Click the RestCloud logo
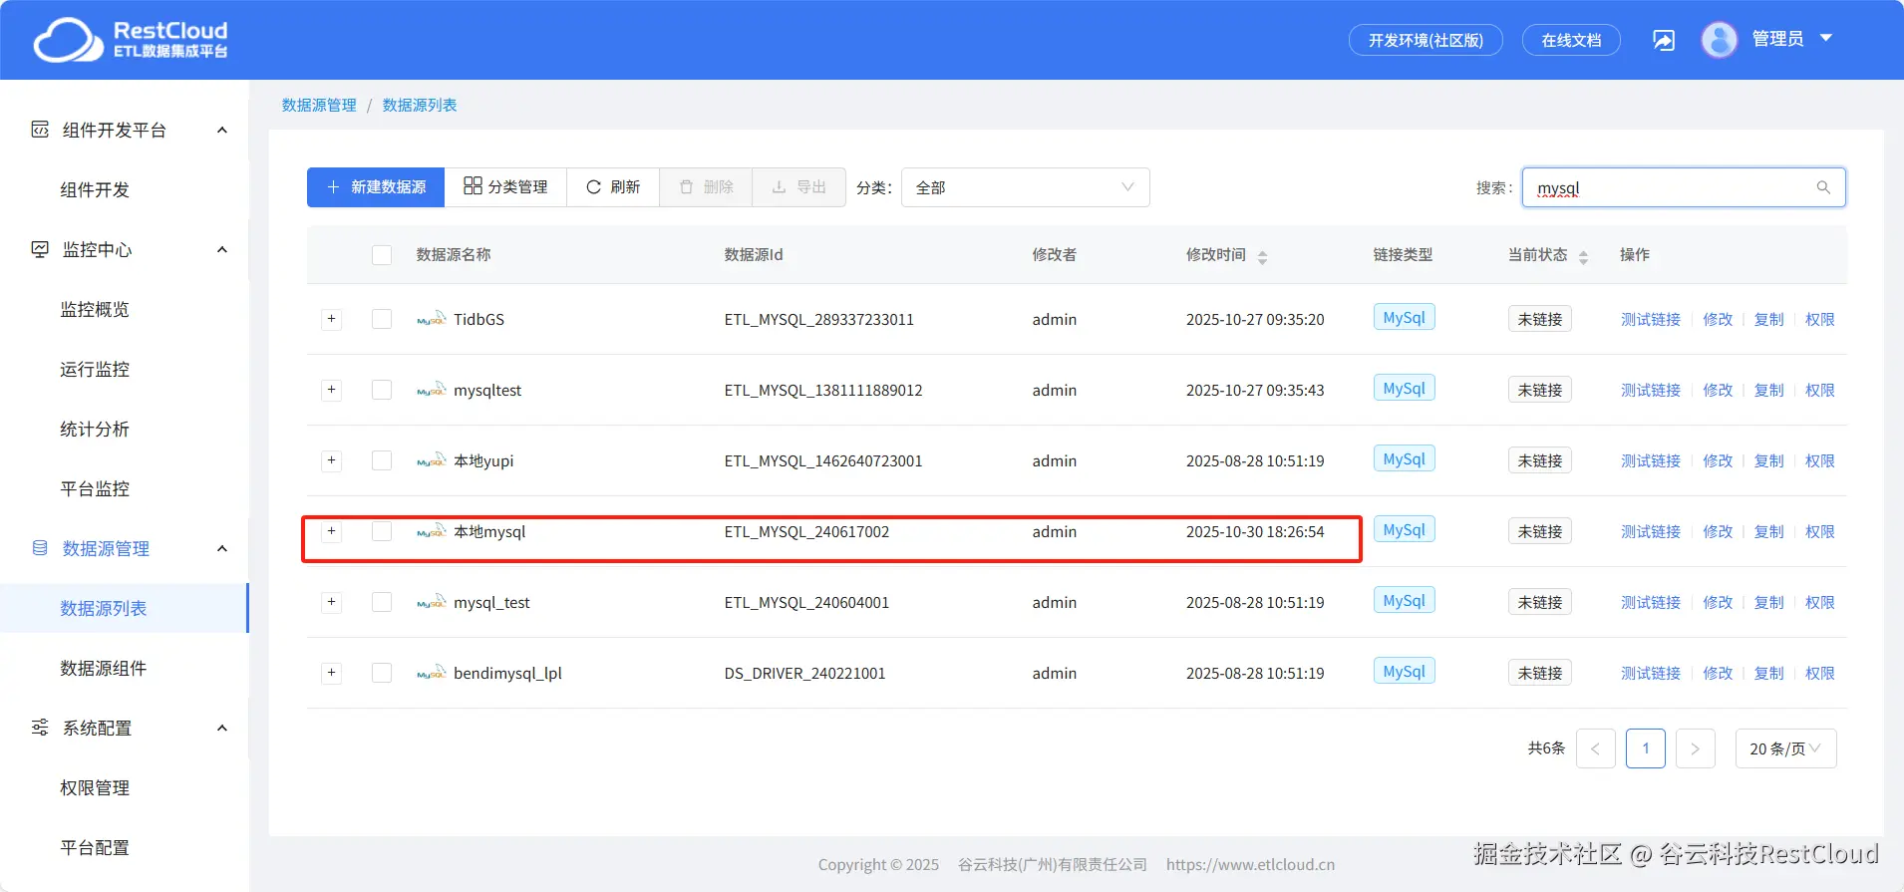 pyautogui.click(x=131, y=40)
